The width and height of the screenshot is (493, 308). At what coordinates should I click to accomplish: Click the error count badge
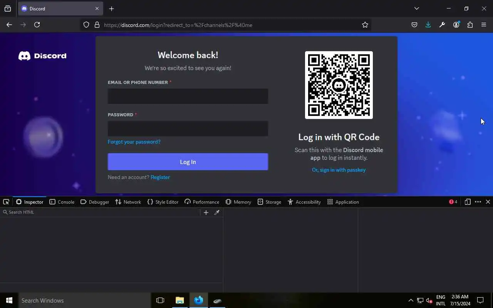pos(453,202)
